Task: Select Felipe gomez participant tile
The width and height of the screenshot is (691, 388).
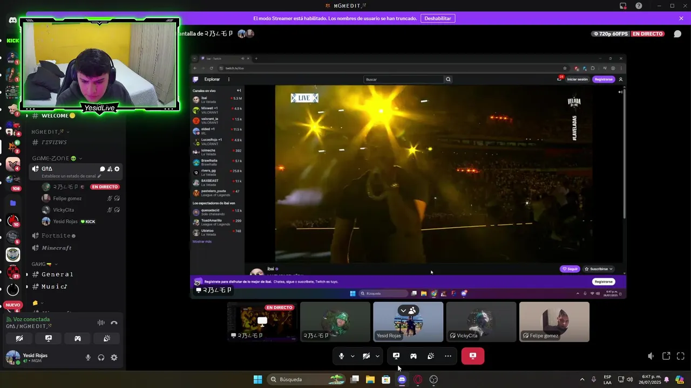Action: click(x=554, y=322)
